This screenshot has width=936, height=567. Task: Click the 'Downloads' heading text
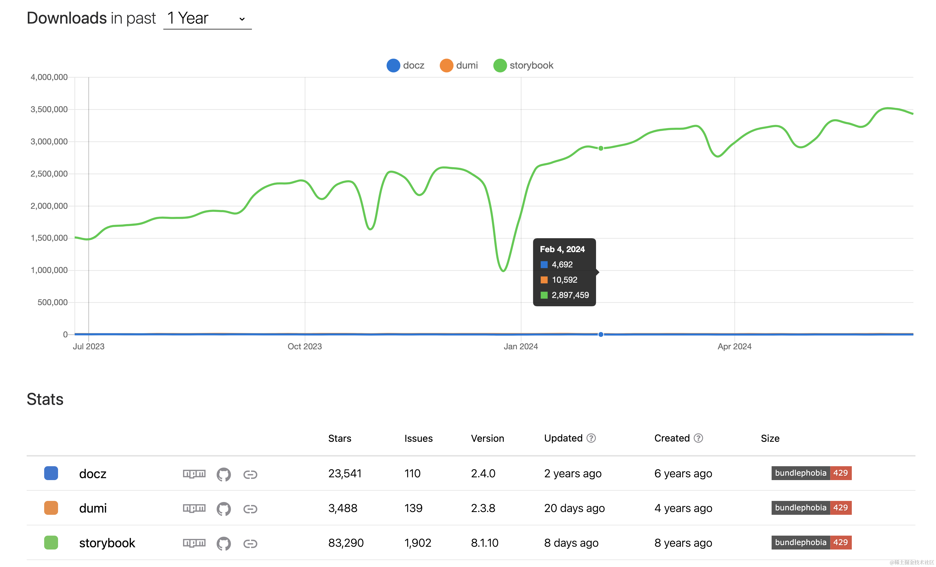67,18
